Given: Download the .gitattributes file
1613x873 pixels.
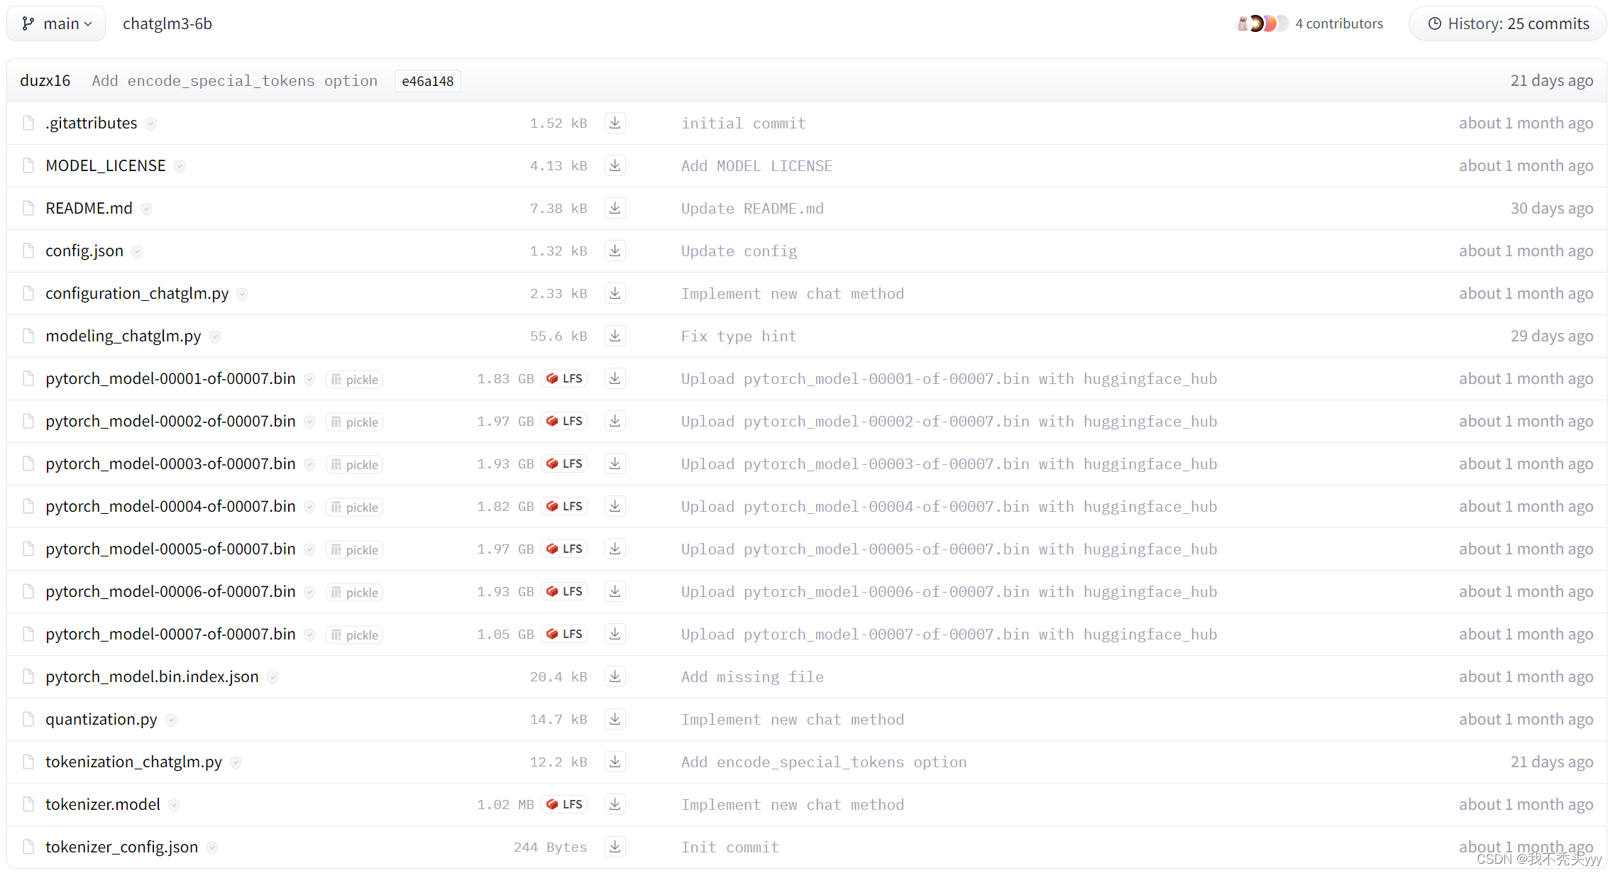Looking at the screenshot, I should 615,123.
